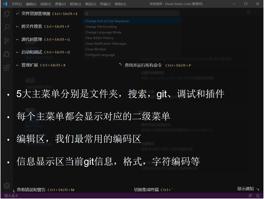Open the 调试(D) menu

91,4
